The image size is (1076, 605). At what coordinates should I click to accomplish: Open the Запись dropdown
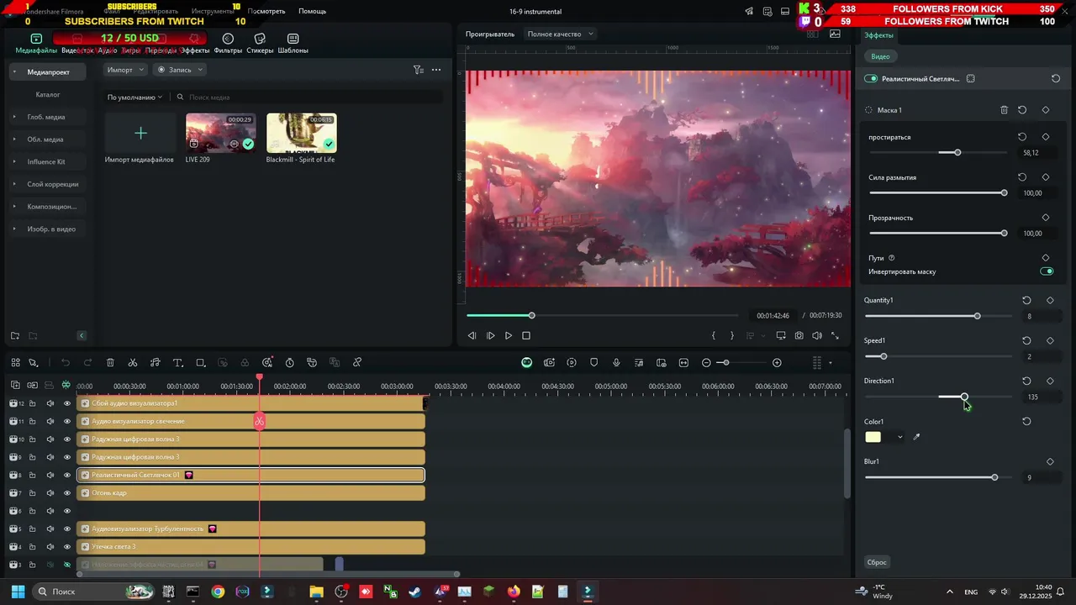pos(180,70)
